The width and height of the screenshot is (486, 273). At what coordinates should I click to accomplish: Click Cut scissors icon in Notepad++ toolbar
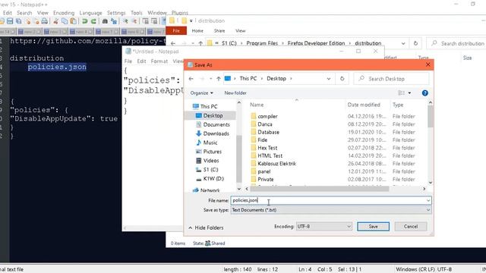pos(55,21)
